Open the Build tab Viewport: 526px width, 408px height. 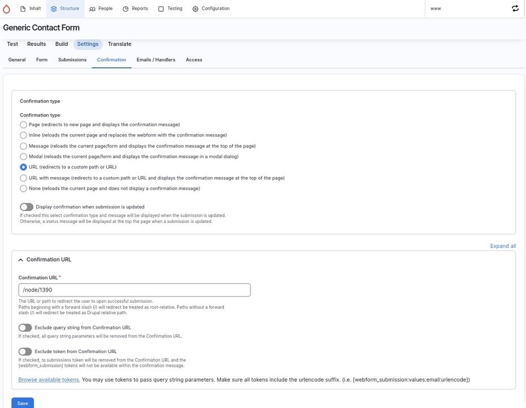tap(62, 44)
